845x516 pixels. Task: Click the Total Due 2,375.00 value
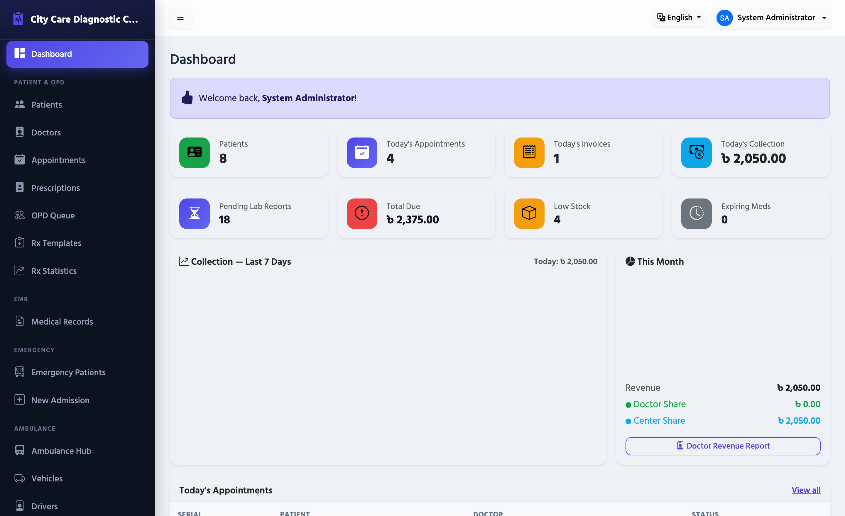[x=412, y=219]
